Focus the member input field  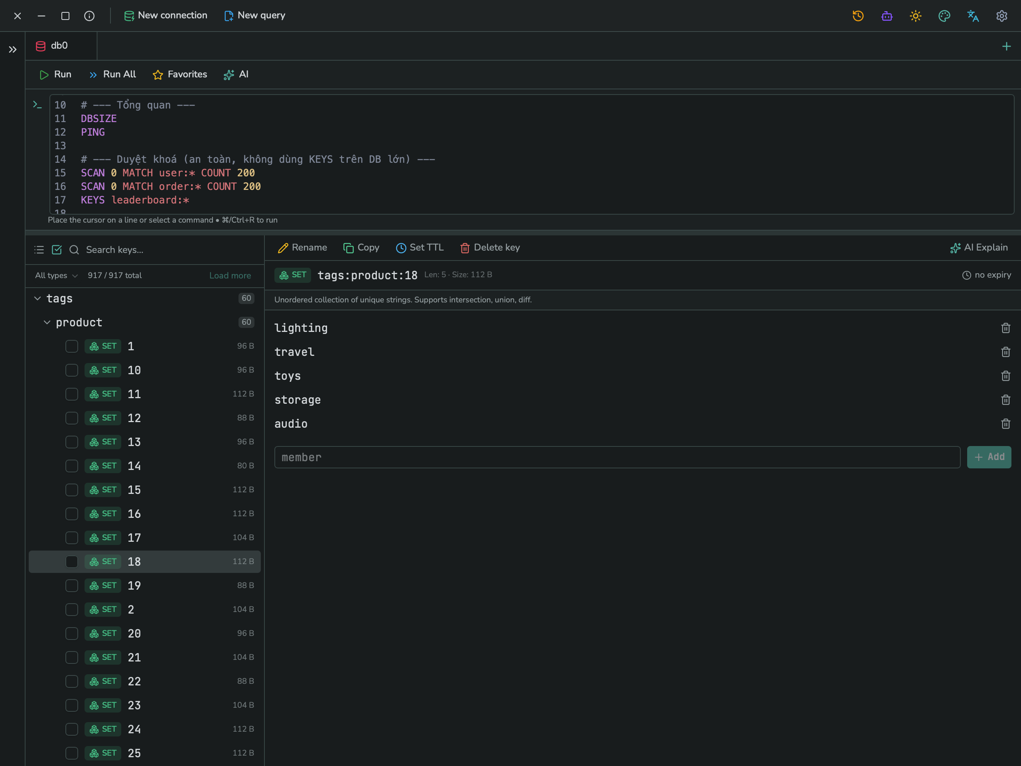coord(617,457)
